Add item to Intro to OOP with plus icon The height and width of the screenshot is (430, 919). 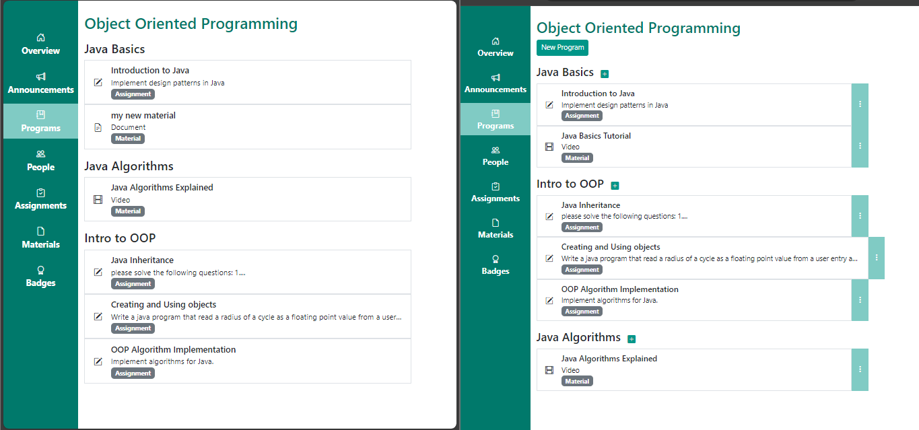point(615,186)
